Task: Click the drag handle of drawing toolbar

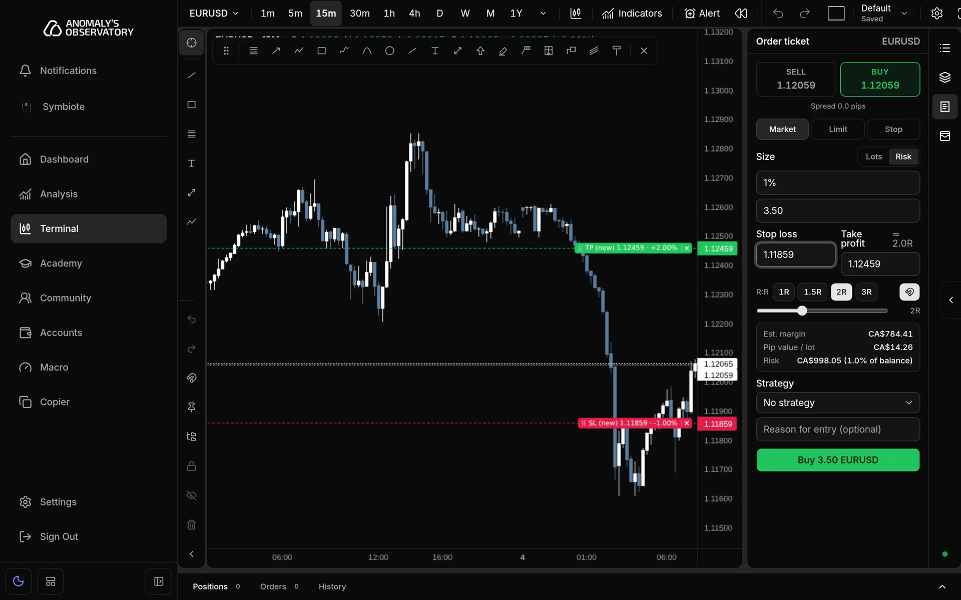Action: (226, 50)
